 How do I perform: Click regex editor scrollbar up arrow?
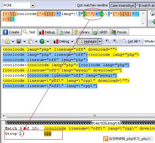pyautogui.click(x=143, y=13)
